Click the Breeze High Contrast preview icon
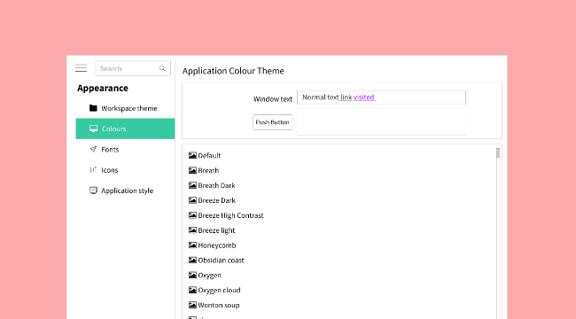 pyautogui.click(x=192, y=215)
